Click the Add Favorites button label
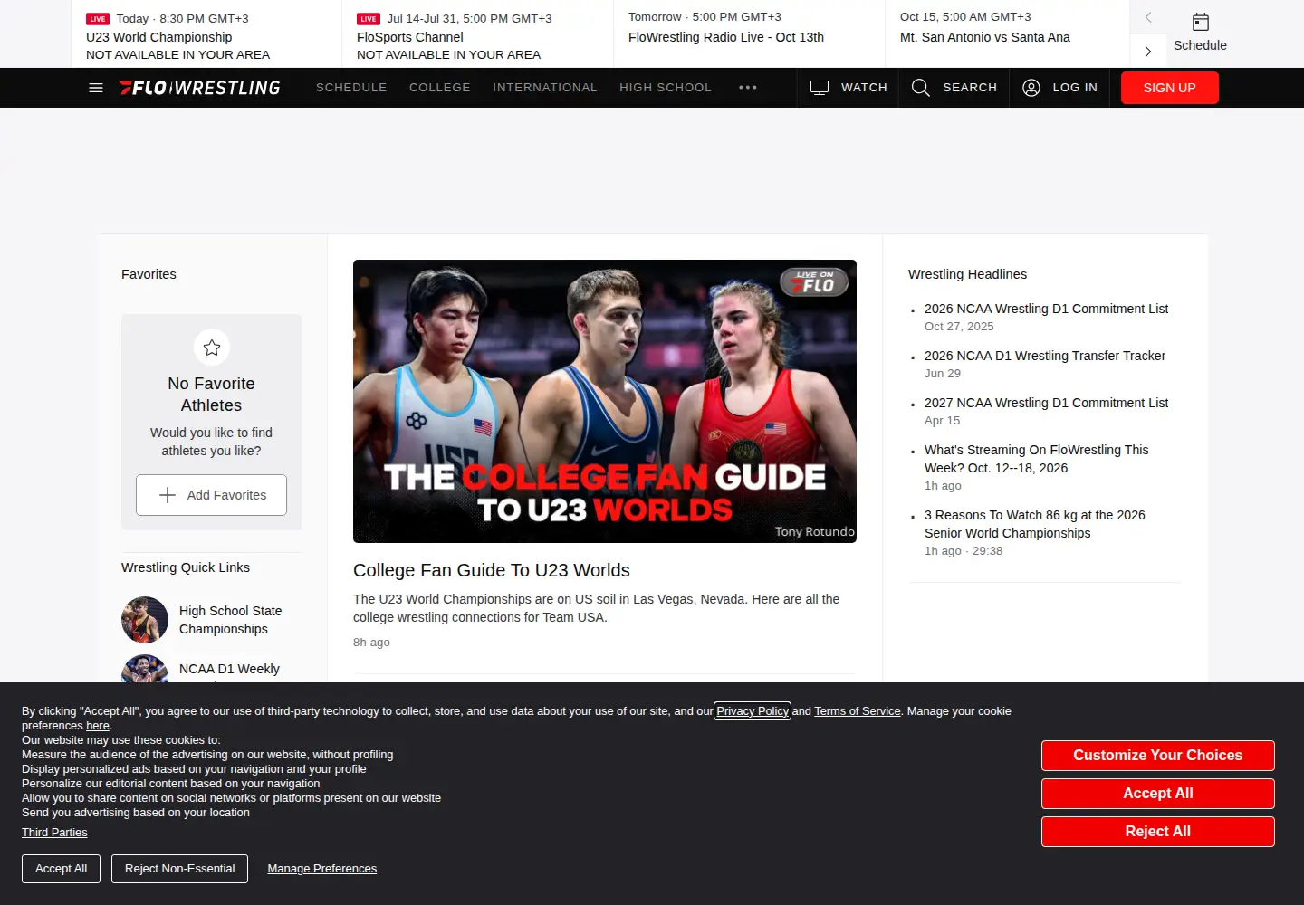 coord(226,495)
